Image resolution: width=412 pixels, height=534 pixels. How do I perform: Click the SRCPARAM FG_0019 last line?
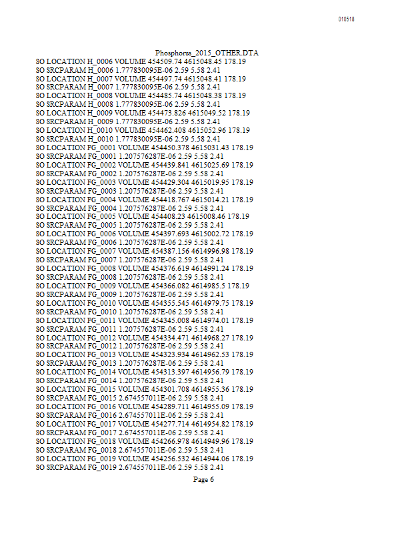[129, 467]
